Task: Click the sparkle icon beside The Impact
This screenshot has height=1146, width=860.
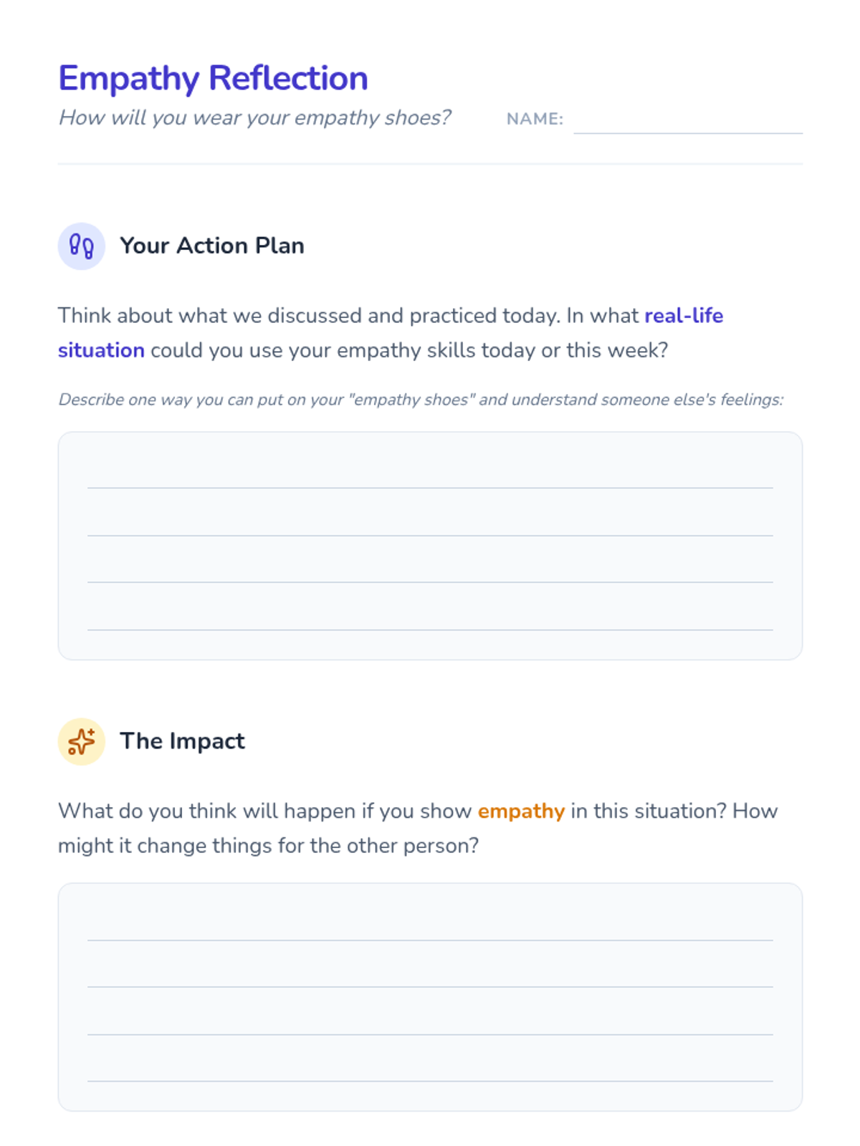Action: coord(81,741)
